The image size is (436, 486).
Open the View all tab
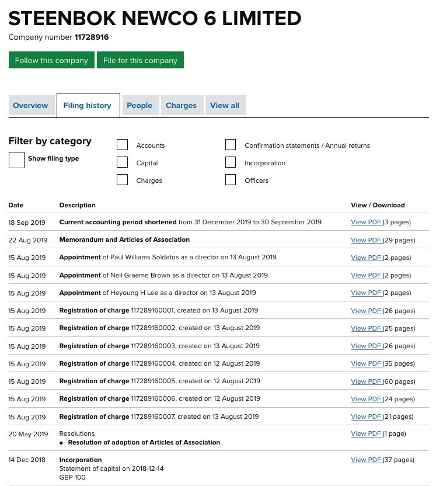(x=225, y=106)
